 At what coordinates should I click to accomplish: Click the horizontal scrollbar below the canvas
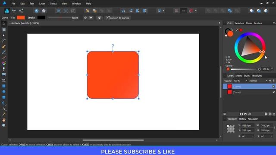[x=113, y=140]
